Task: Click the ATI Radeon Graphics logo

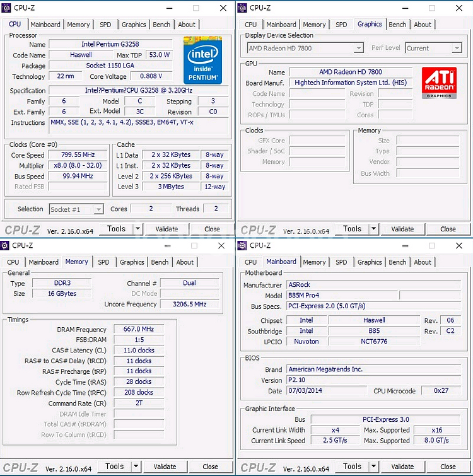Action: coord(440,83)
